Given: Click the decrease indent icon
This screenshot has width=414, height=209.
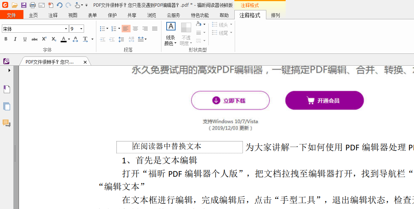Looking at the screenshot, I should click(x=112, y=39).
